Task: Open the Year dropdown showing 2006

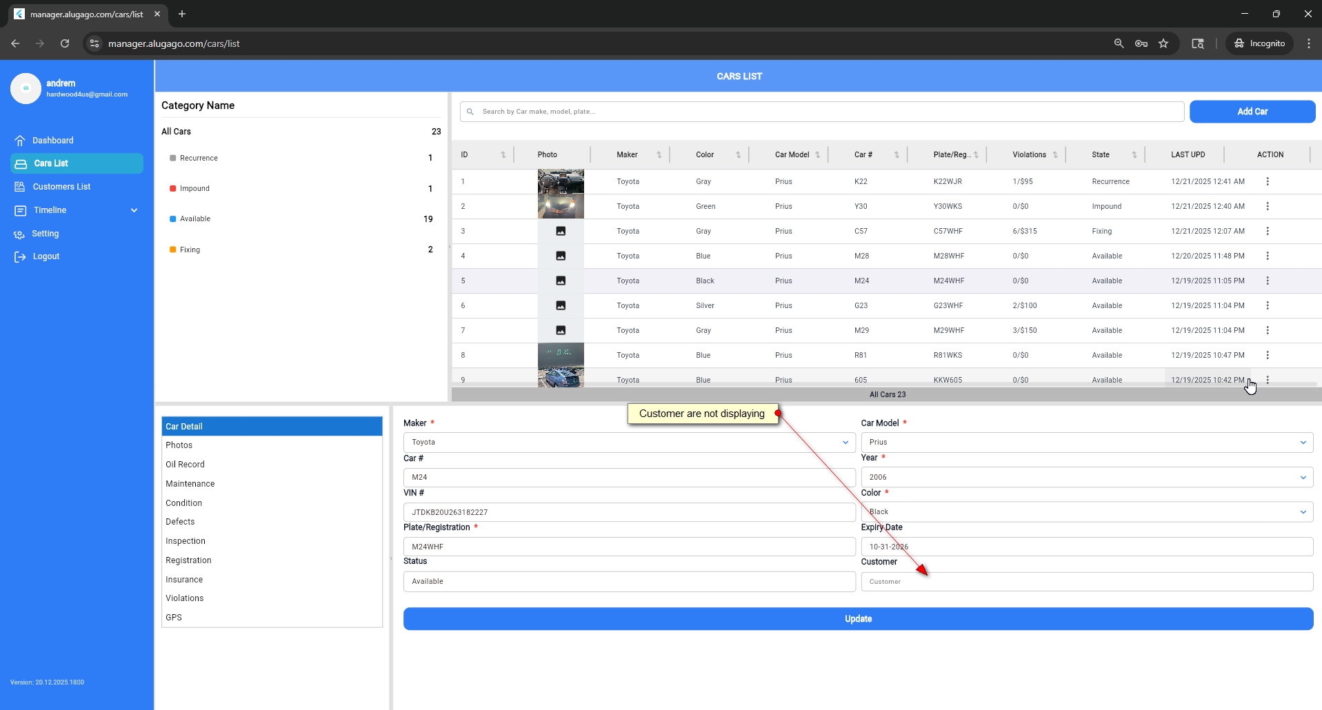Action: point(1086,477)
